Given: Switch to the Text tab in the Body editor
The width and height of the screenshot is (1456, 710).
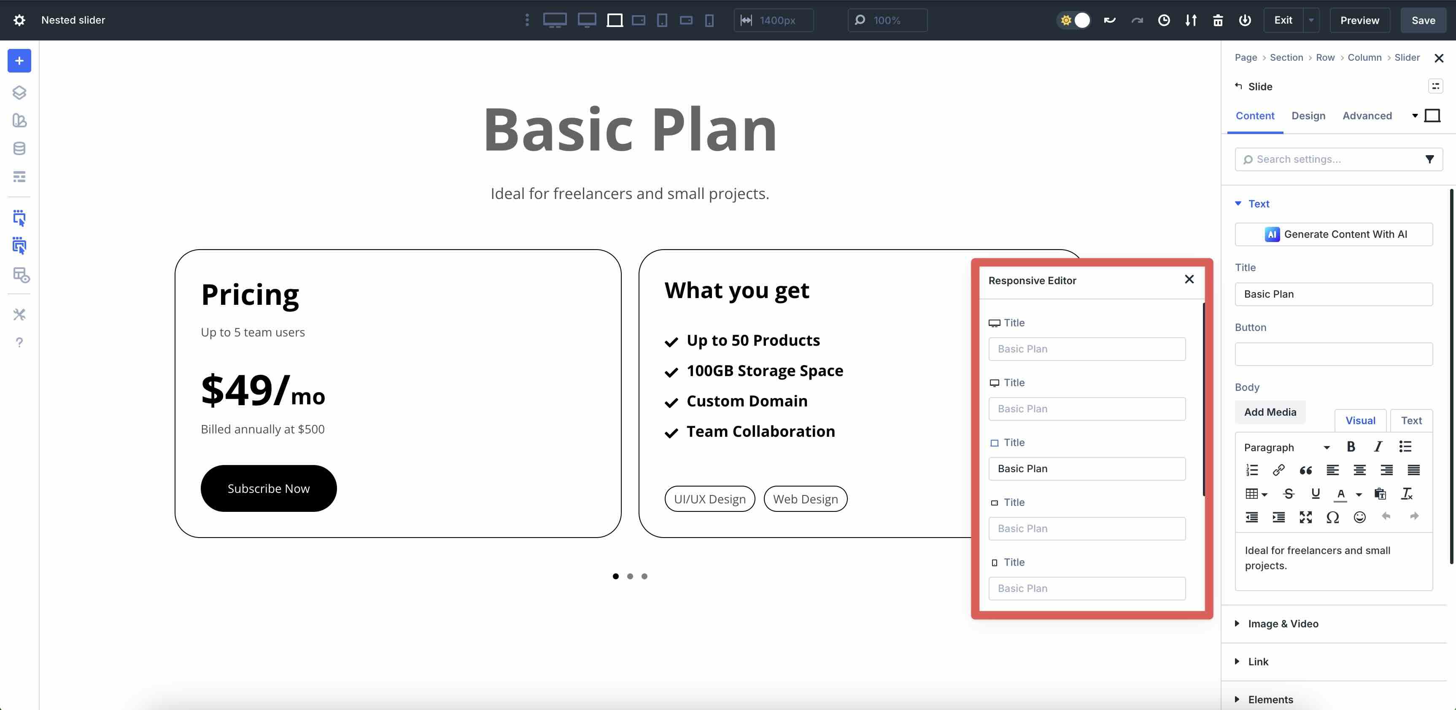Looking at the screenshot, I should pos(1411,420).
